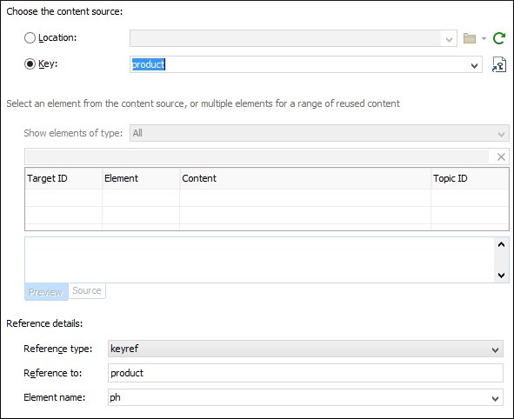Image resolution: width=514 pixels, height=419 pixels.
Task: Click the preview scroll up arrow
Action: pyautogui.click(x=501, y=245)
